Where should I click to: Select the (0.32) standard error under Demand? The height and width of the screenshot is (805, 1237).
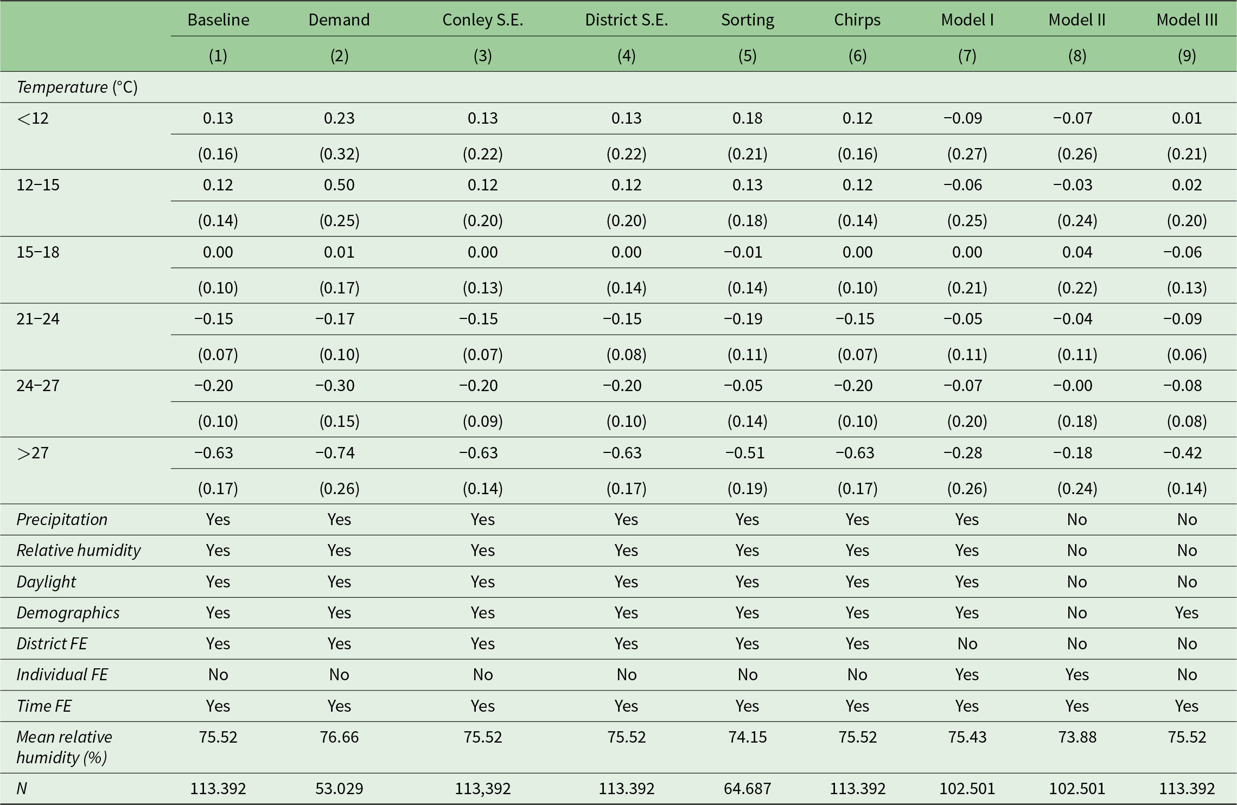tap(339, 154)
